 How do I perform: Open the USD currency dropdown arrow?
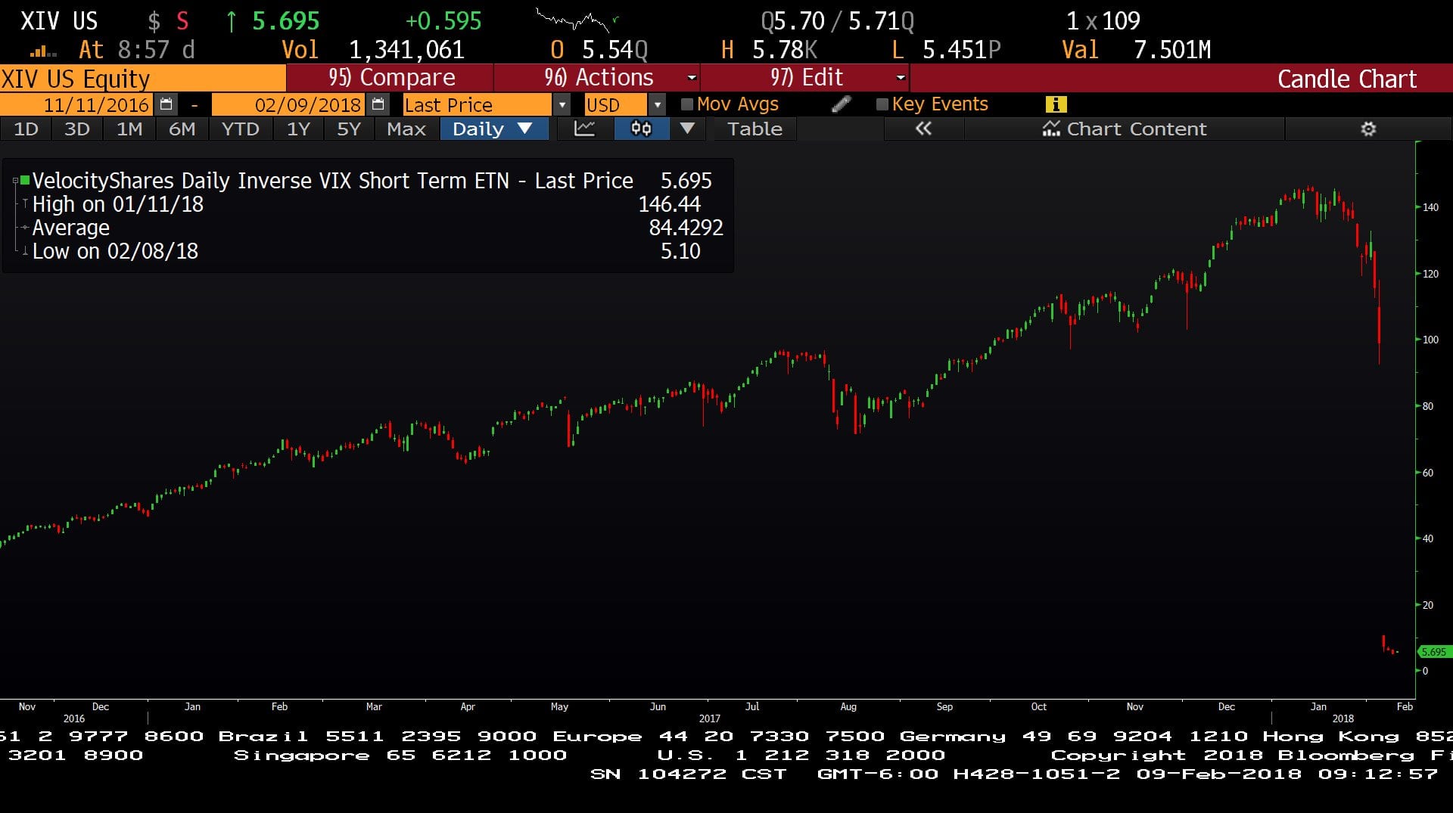click(657, 104)
